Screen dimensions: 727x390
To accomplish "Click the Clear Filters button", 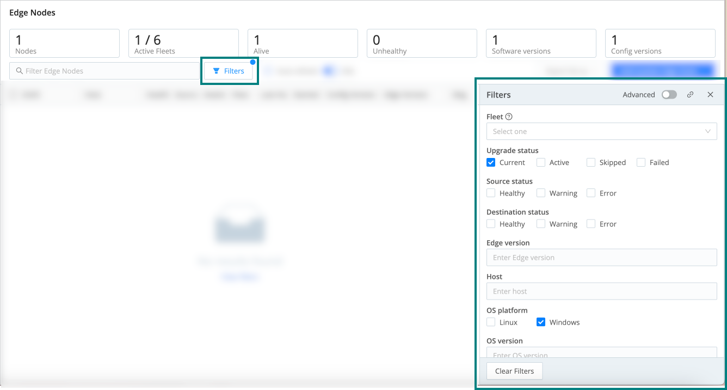I will [514, 371].
